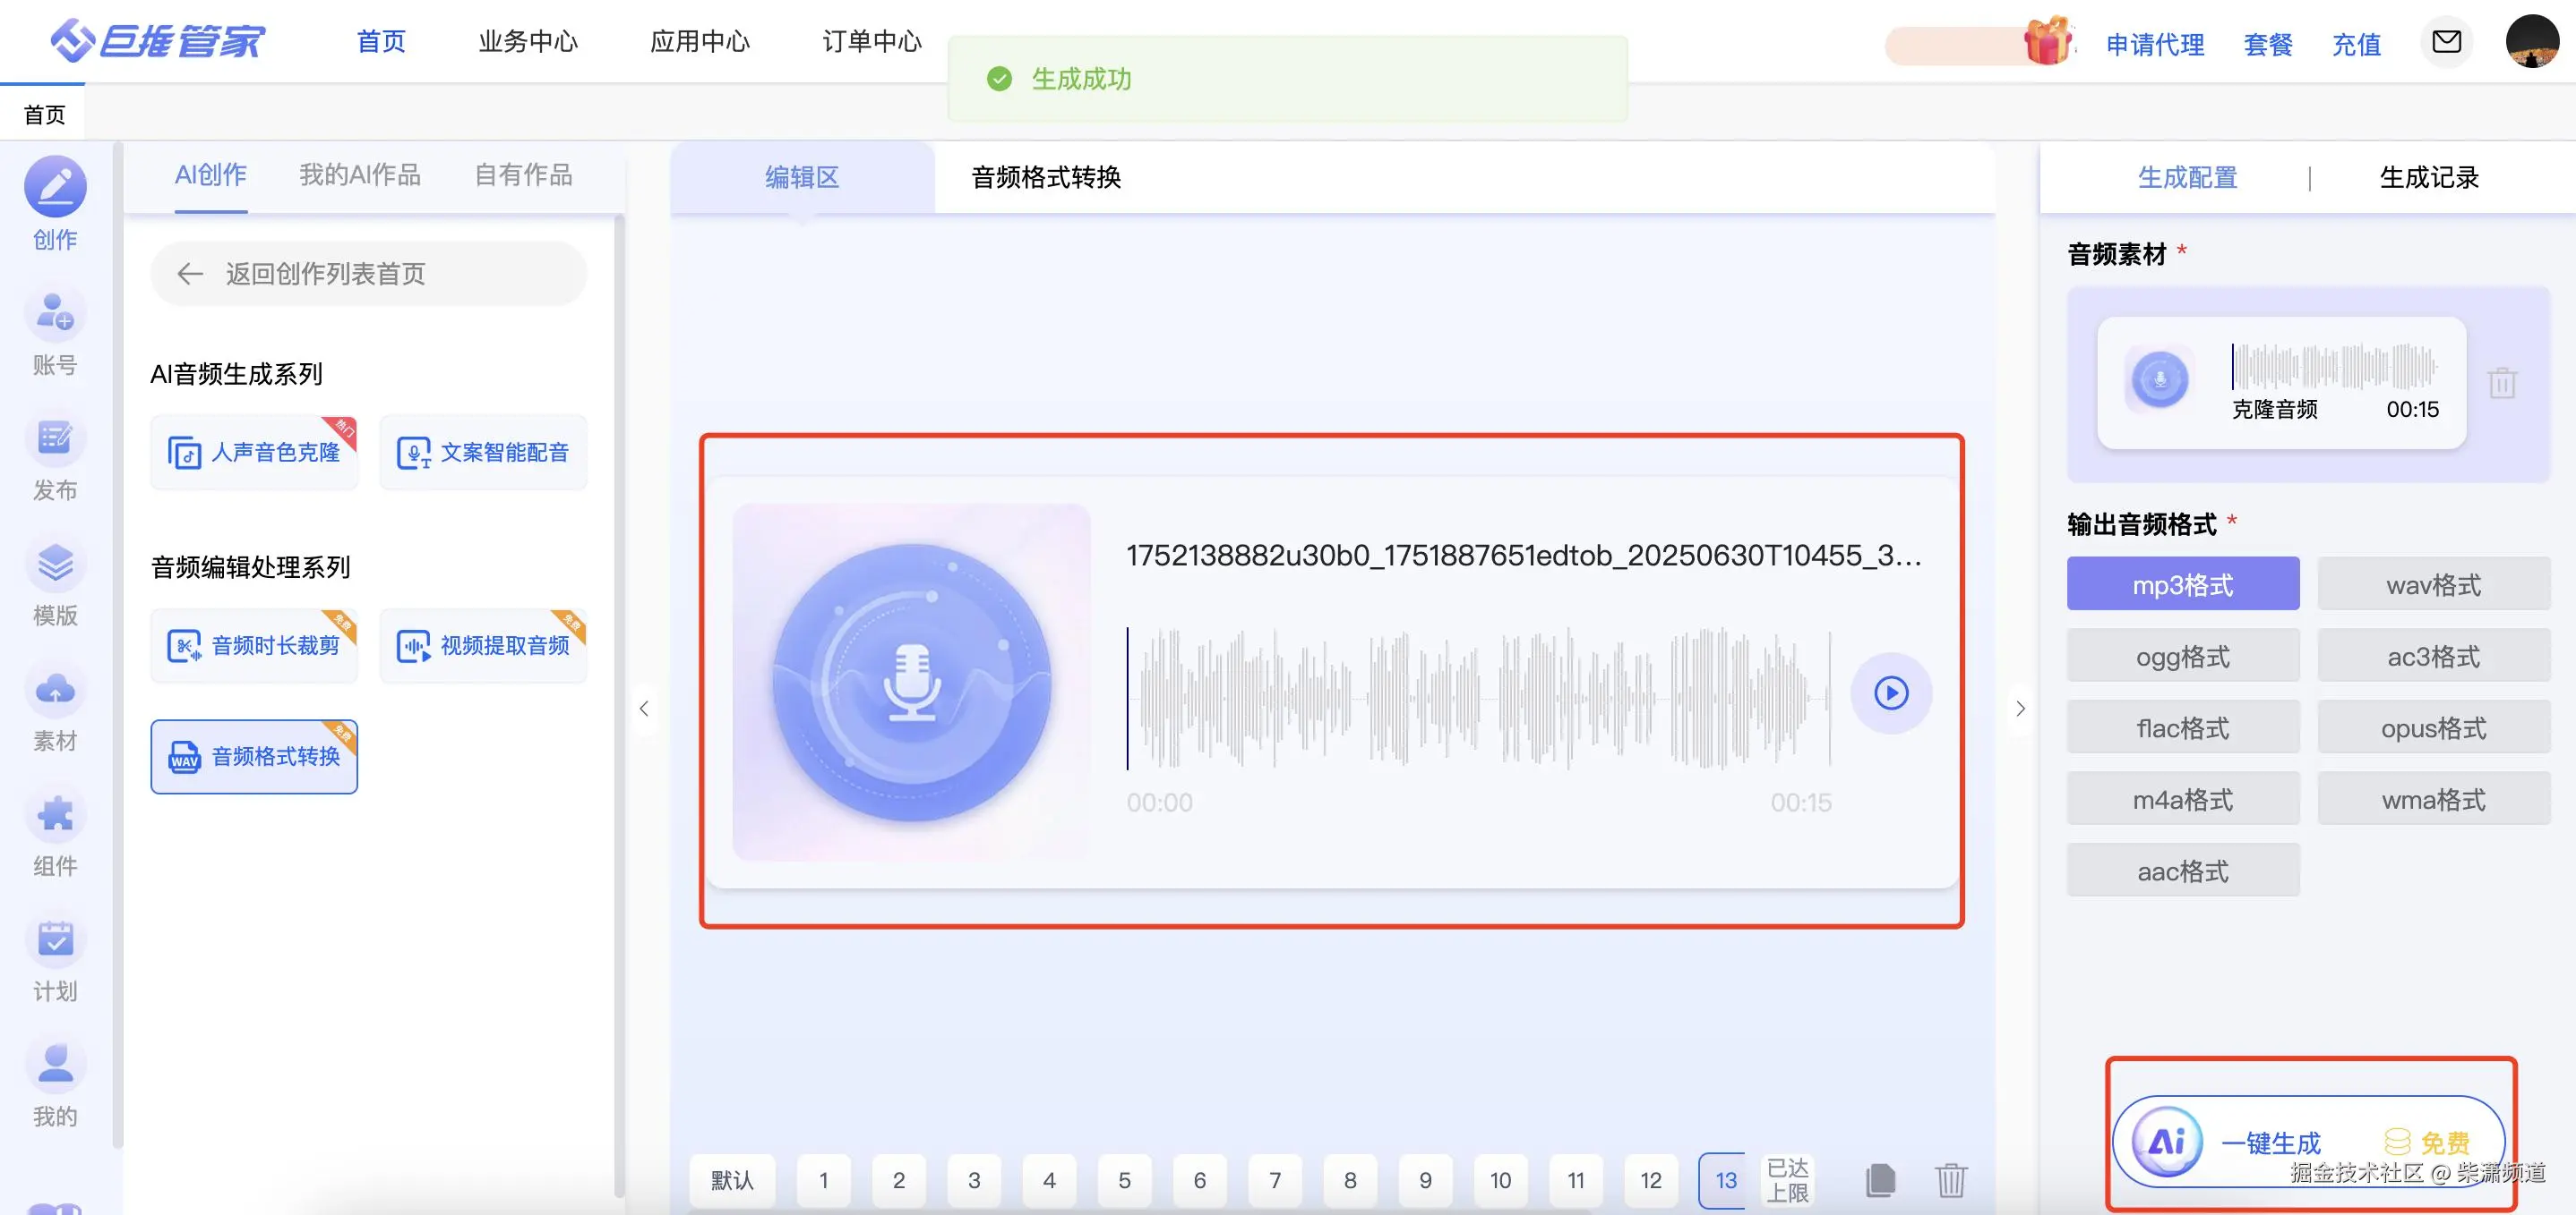Collapse the left panel with chevron arrow
The height and width of the screenshot is (1215, 2576).
point(644,709)
